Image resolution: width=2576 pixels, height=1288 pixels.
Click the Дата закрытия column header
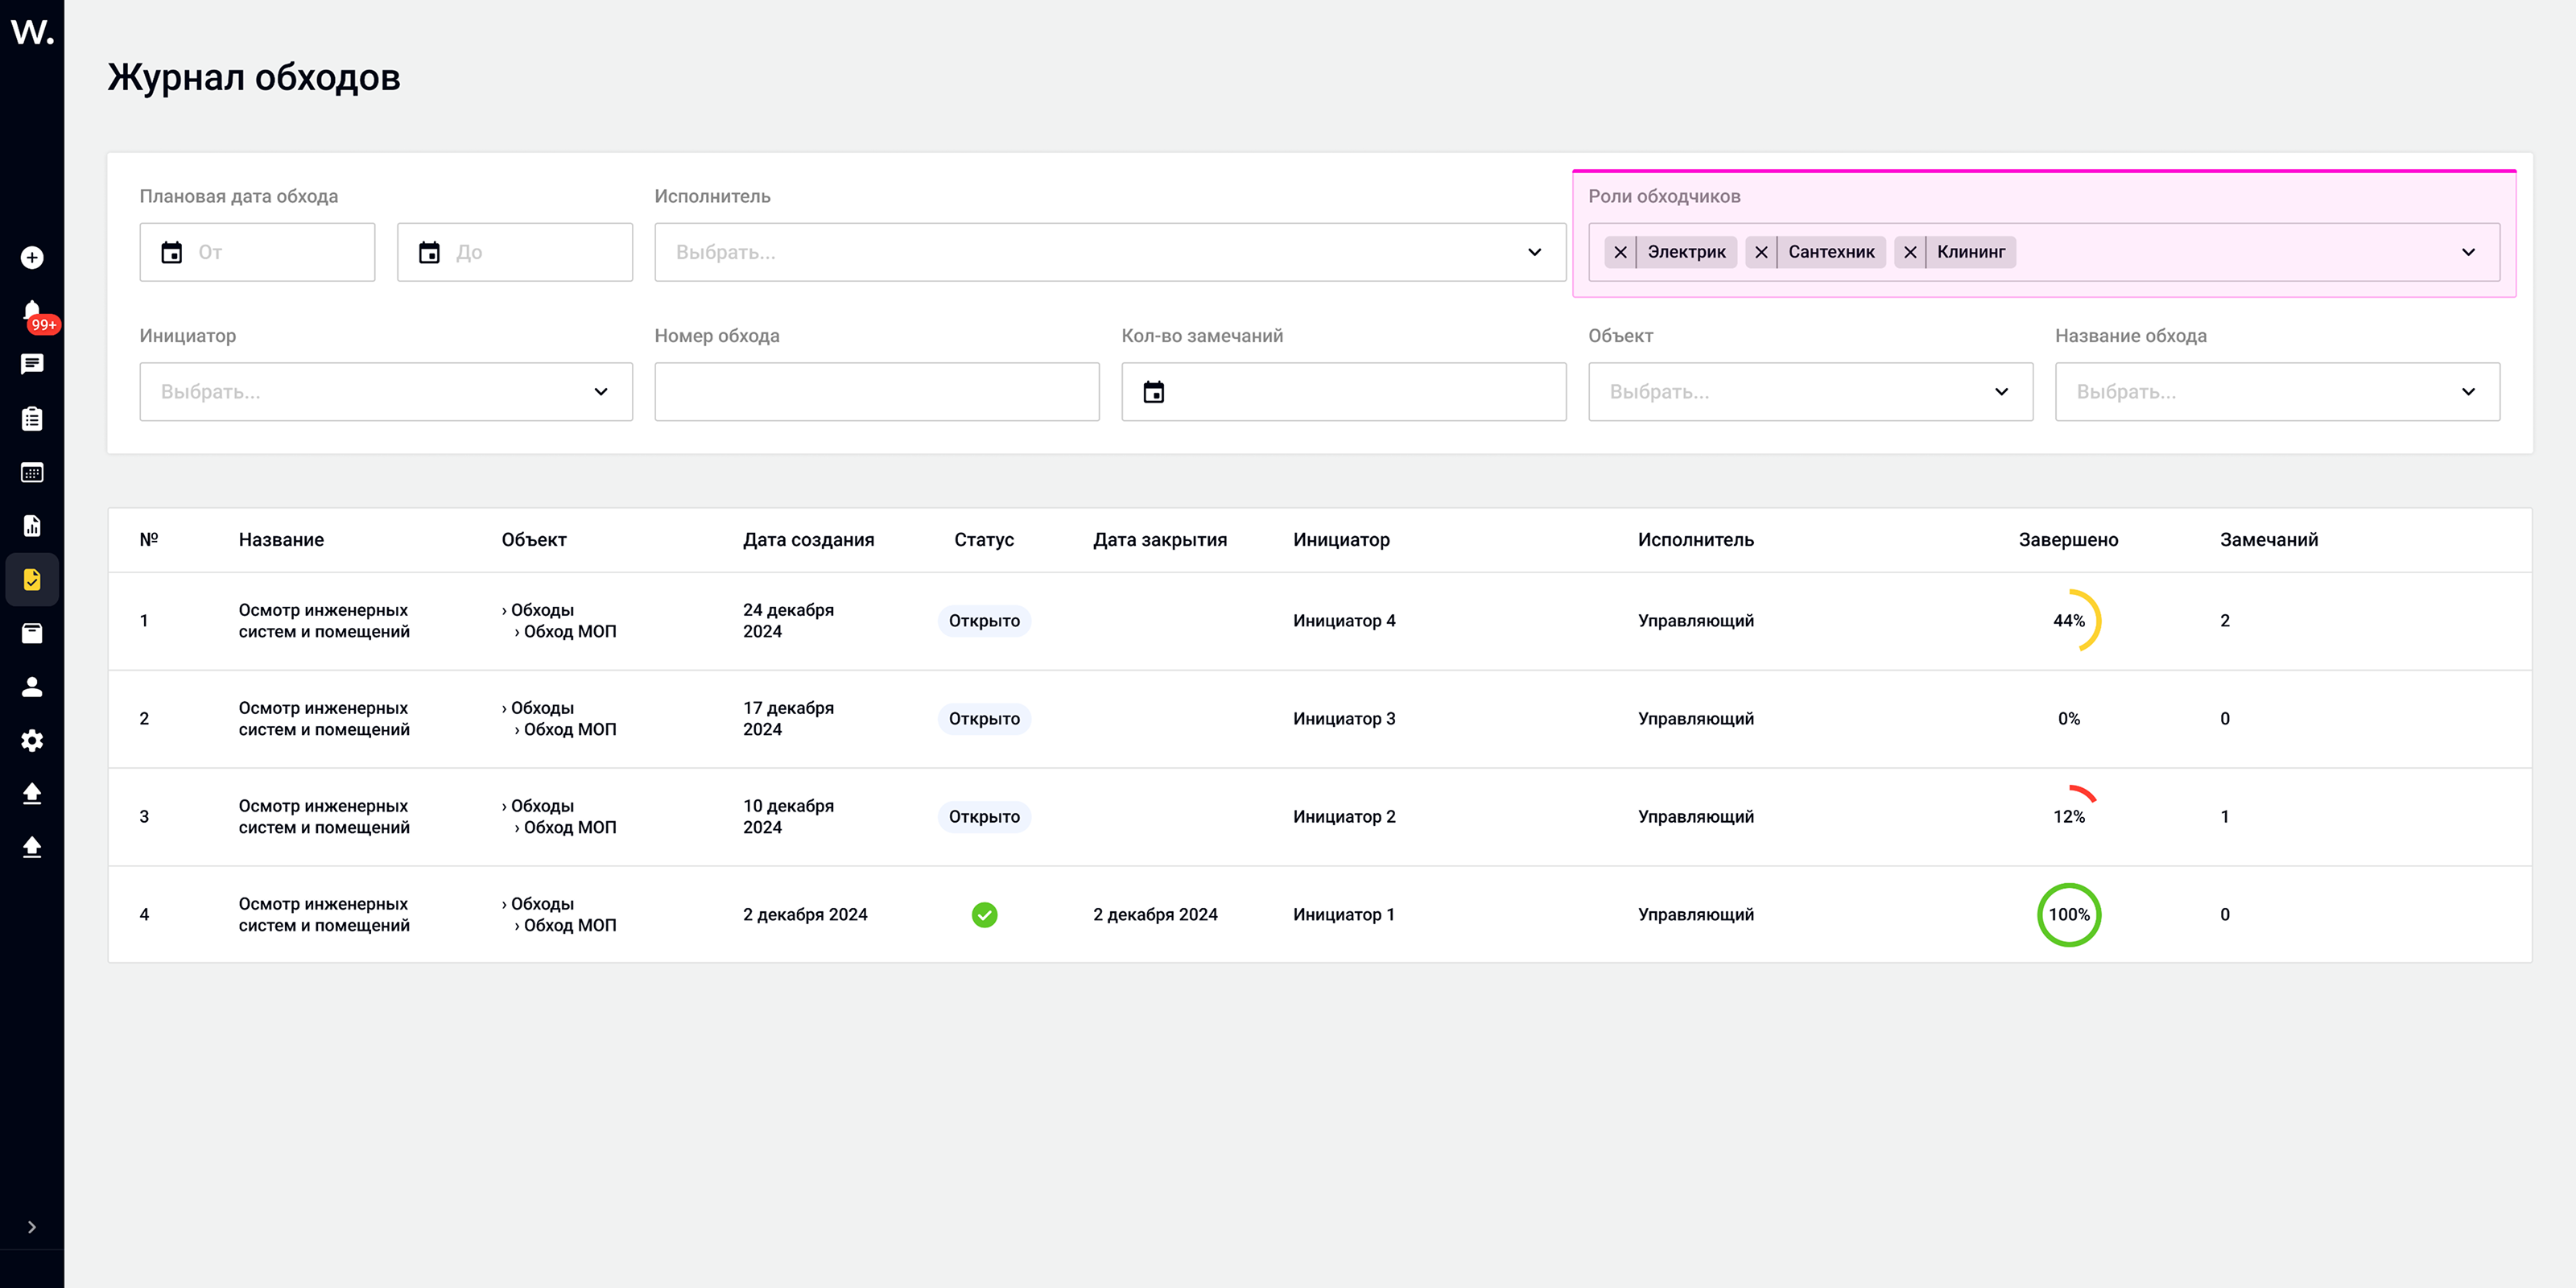tap(1160, 540)
